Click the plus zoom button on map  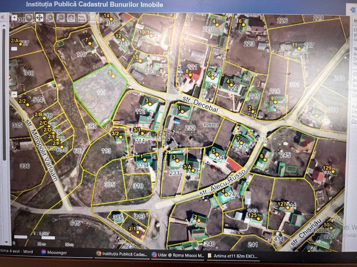coord(14,17)
